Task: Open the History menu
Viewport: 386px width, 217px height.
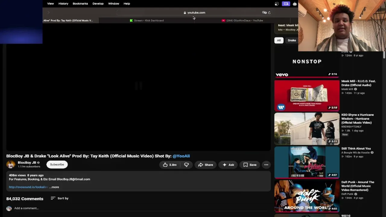Action: click(x=63, y=4)
